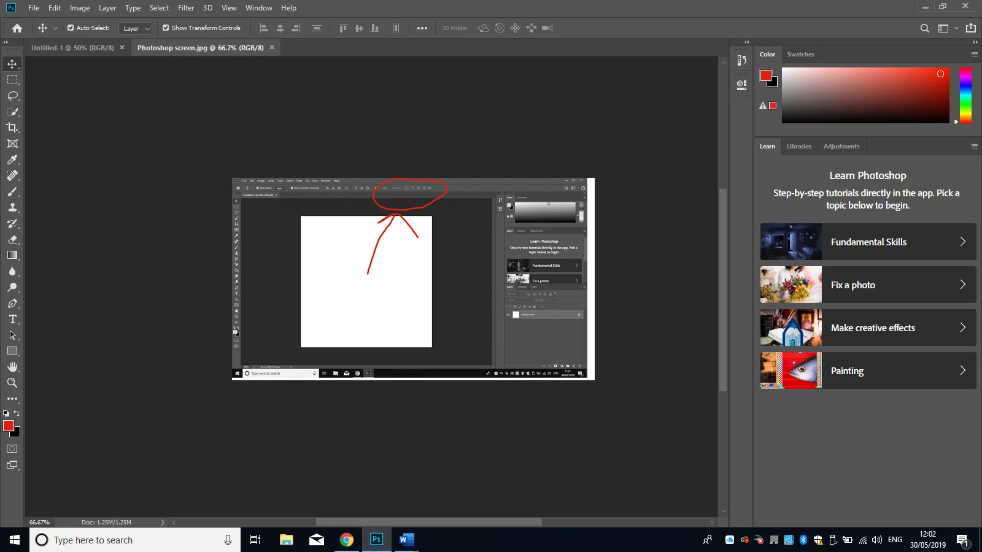
Task: Switch to the Swatches tab
Action: [800, 55]
